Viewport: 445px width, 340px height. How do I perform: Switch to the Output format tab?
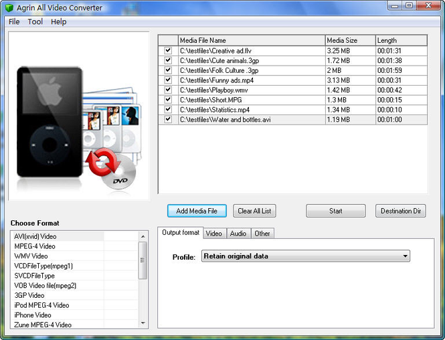[x=181, y=233]
